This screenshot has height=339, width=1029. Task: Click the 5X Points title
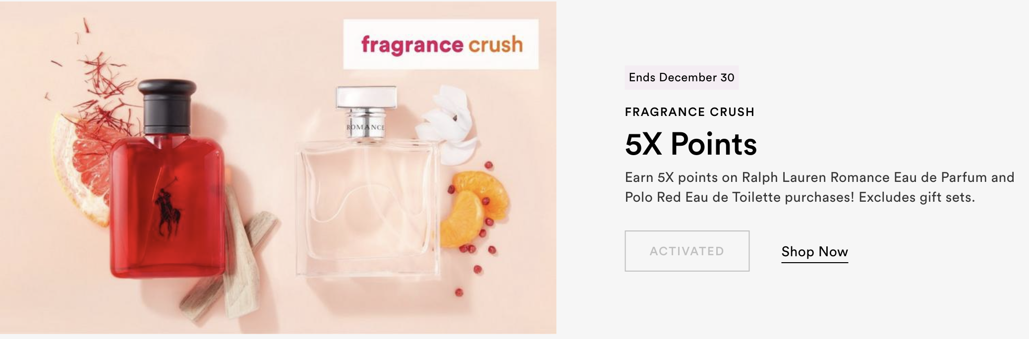coord(691,144)
